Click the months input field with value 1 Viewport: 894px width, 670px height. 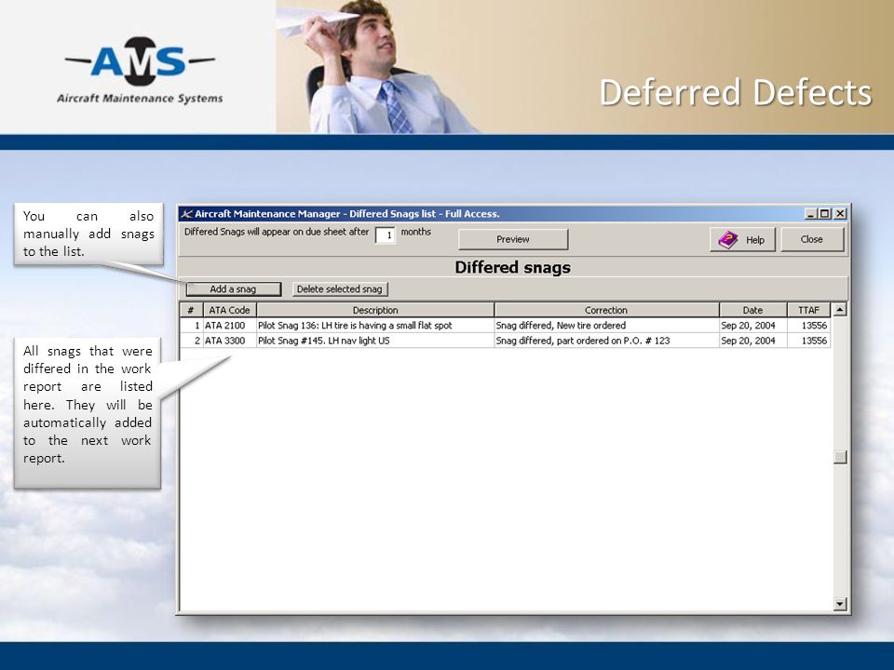coord(386,234)
